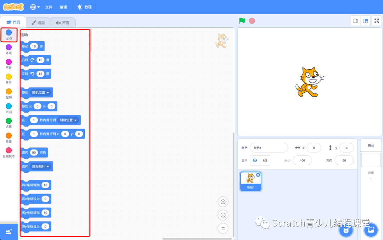Reset workspace zoom with equals button
Viewport: 383px width, 240px height.
(223, 228)
